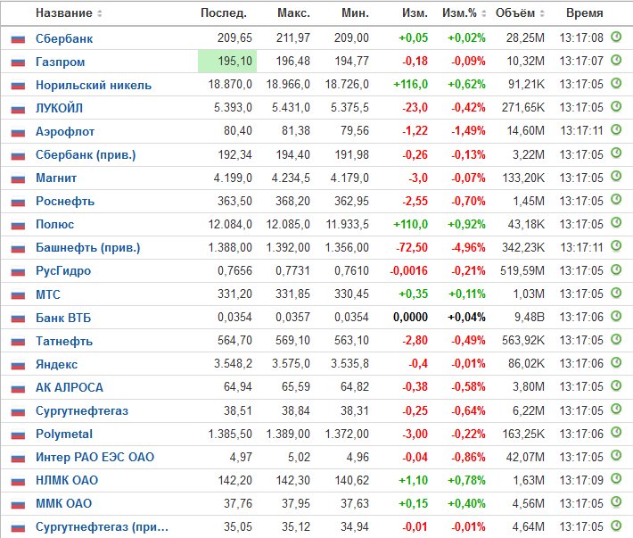633x538 pixels.
Task: Click the clock icon in Полюс row
Action: point(616,222)
